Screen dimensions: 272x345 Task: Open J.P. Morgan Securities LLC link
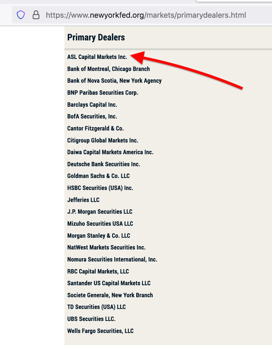click(100, 212)
